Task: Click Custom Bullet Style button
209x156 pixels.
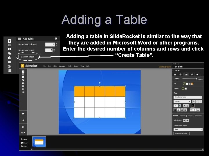Action: (x=181, y=133)
